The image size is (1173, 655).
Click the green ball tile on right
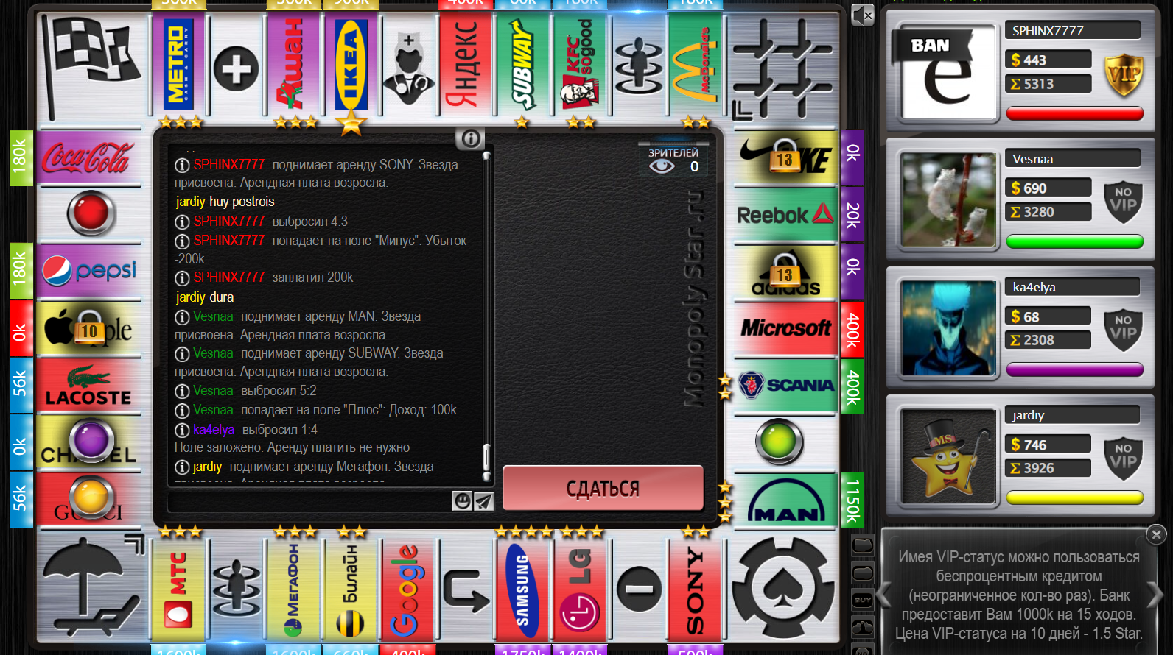click(780, 442)
